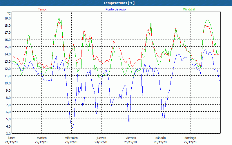Click the martes day label

click(x=42, y=138)
